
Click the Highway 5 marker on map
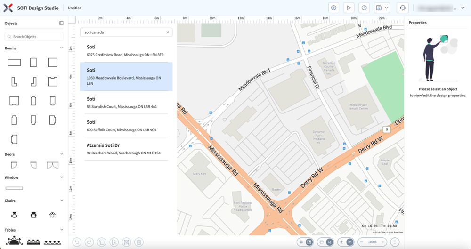(x=387, y=129)
